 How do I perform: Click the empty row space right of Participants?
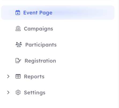click(x=85, y=45)
